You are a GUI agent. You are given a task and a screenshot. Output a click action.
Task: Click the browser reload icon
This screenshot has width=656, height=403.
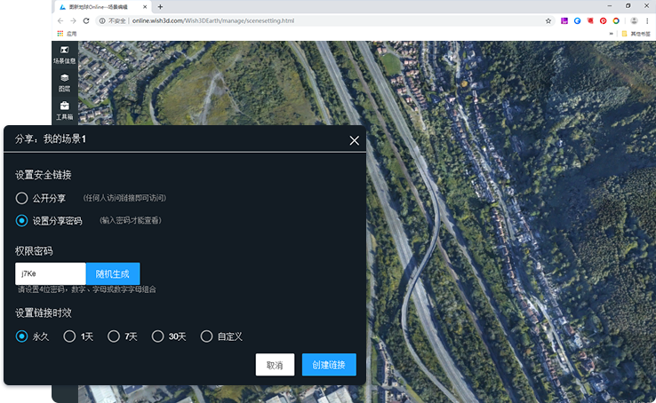[x=86, y=20]
